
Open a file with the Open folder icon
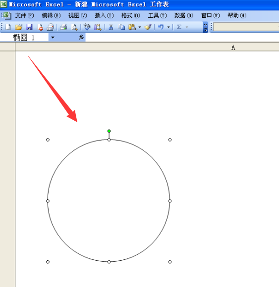(x=18, y=27)
